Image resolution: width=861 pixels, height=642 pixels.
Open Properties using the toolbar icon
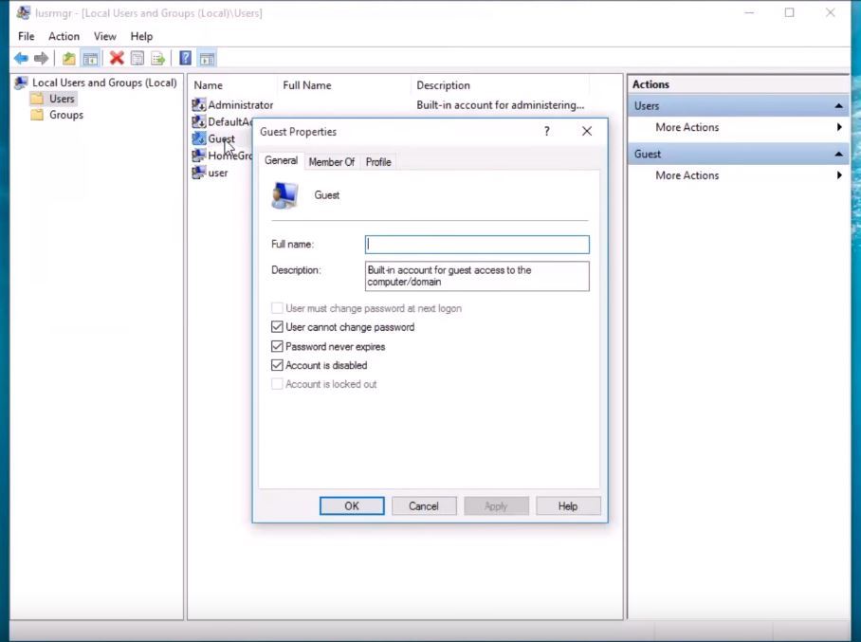click(137, 58)
